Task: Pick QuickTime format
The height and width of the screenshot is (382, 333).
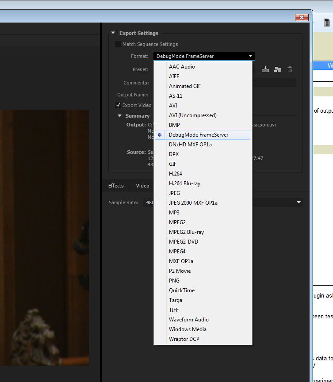Action: coord(203,290)
